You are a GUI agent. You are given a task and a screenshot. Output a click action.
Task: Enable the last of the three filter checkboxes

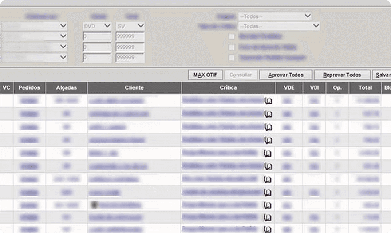[232, 58]
